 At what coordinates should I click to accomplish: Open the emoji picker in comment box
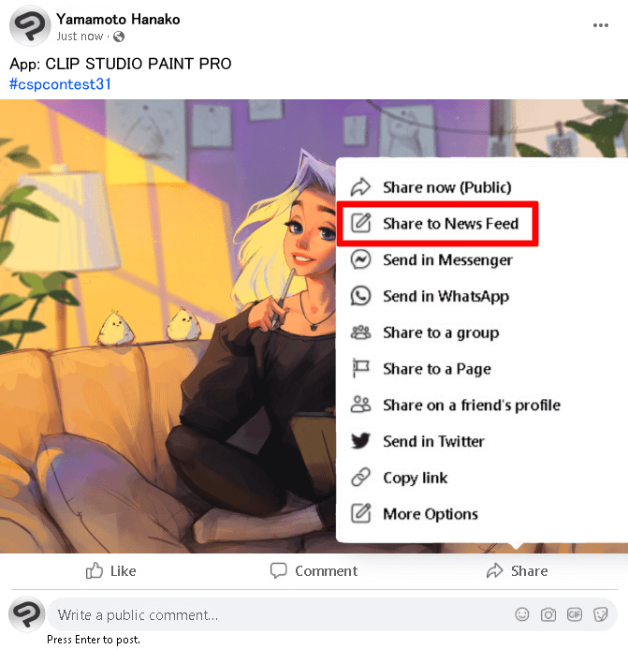[521, 614]
